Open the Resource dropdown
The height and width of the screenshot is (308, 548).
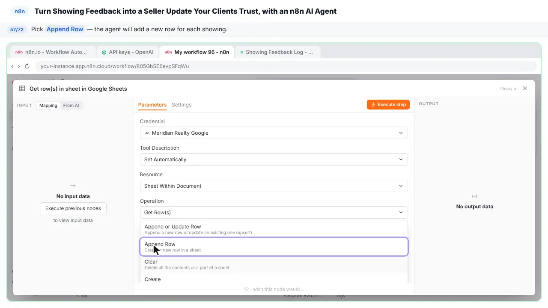pos(274,186)
